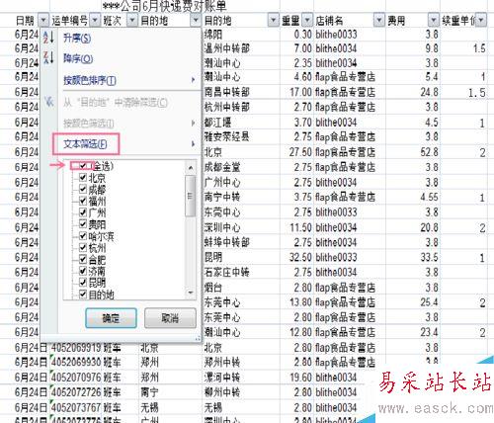Click 取消 to cancel filtering
The image size is (494, 423).
point(170,318)
